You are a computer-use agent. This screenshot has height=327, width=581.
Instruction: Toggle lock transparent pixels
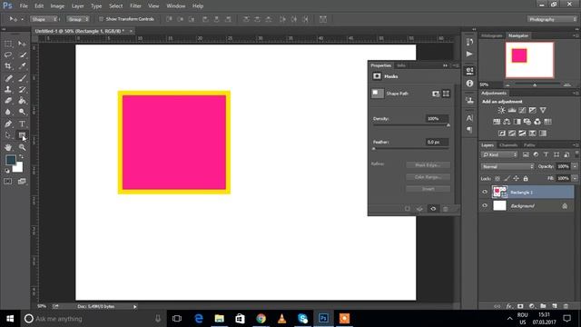497,179
